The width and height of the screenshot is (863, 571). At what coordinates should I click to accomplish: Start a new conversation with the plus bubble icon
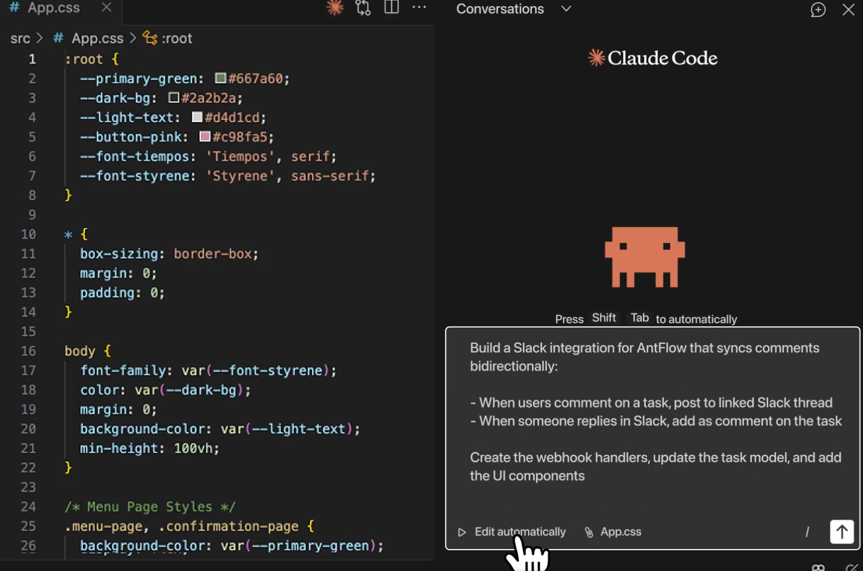818,10
